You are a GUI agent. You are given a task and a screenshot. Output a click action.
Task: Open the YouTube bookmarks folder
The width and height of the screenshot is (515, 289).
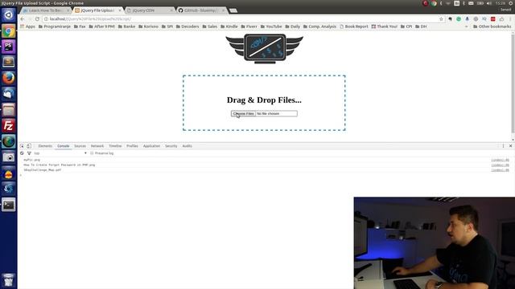click(271, 26)
